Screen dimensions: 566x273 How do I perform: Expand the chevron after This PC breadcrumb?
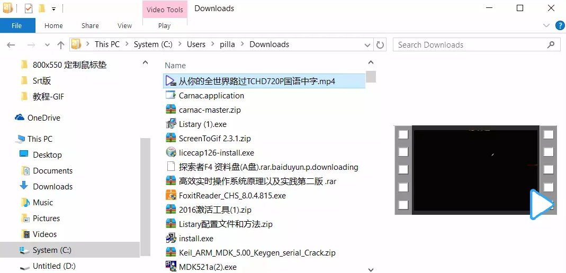tap(127, 44)
